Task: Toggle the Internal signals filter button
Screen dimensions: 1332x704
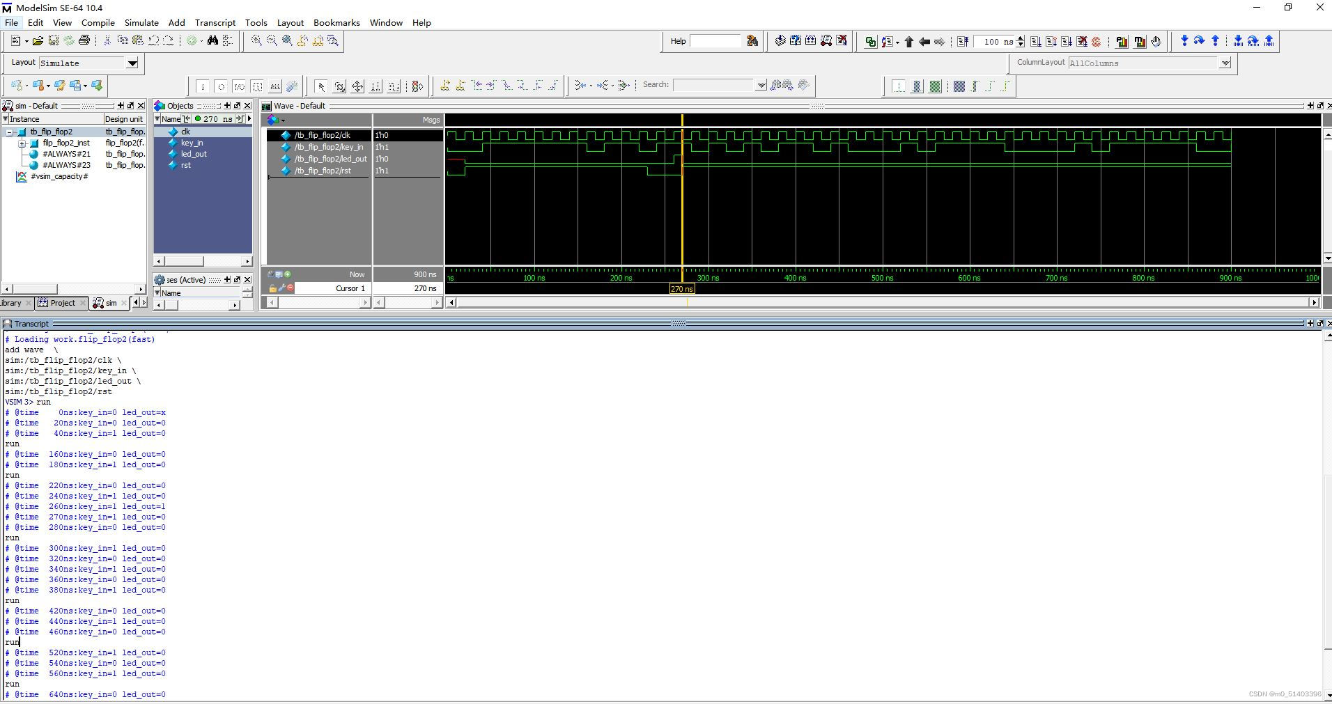Action: click(x=257, y=86)
